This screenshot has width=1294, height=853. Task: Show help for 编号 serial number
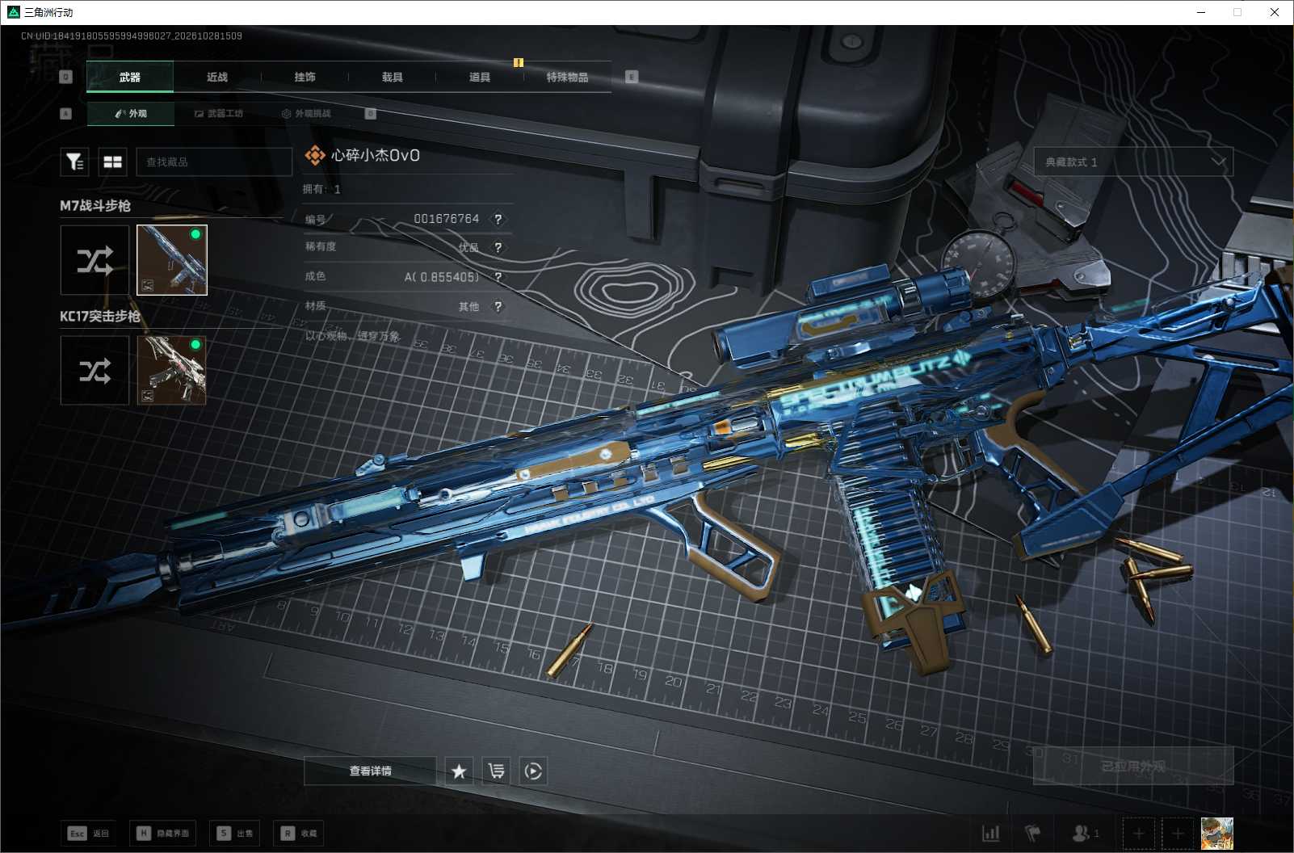(498, 219)
